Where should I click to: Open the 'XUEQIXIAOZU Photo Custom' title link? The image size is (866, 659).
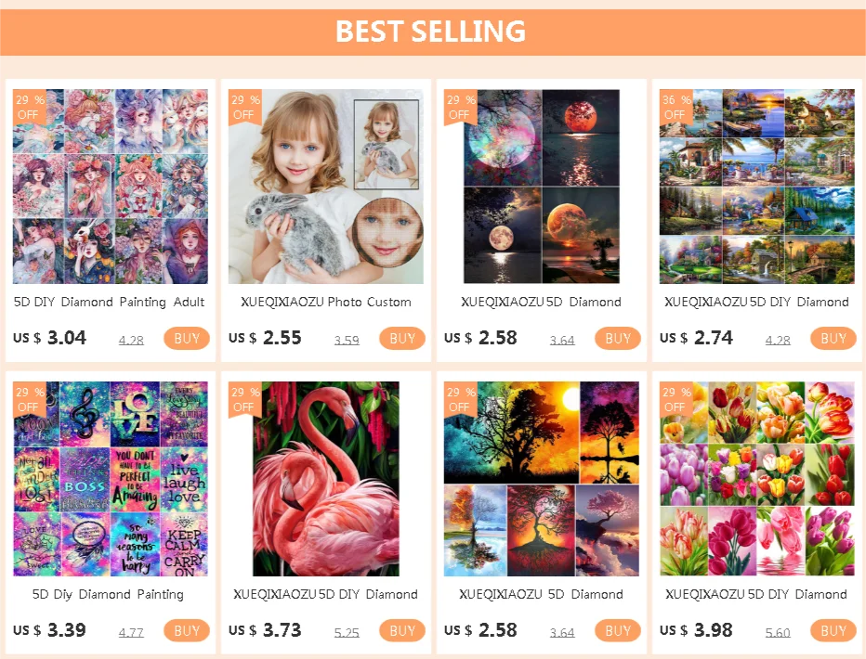(326, 303)
